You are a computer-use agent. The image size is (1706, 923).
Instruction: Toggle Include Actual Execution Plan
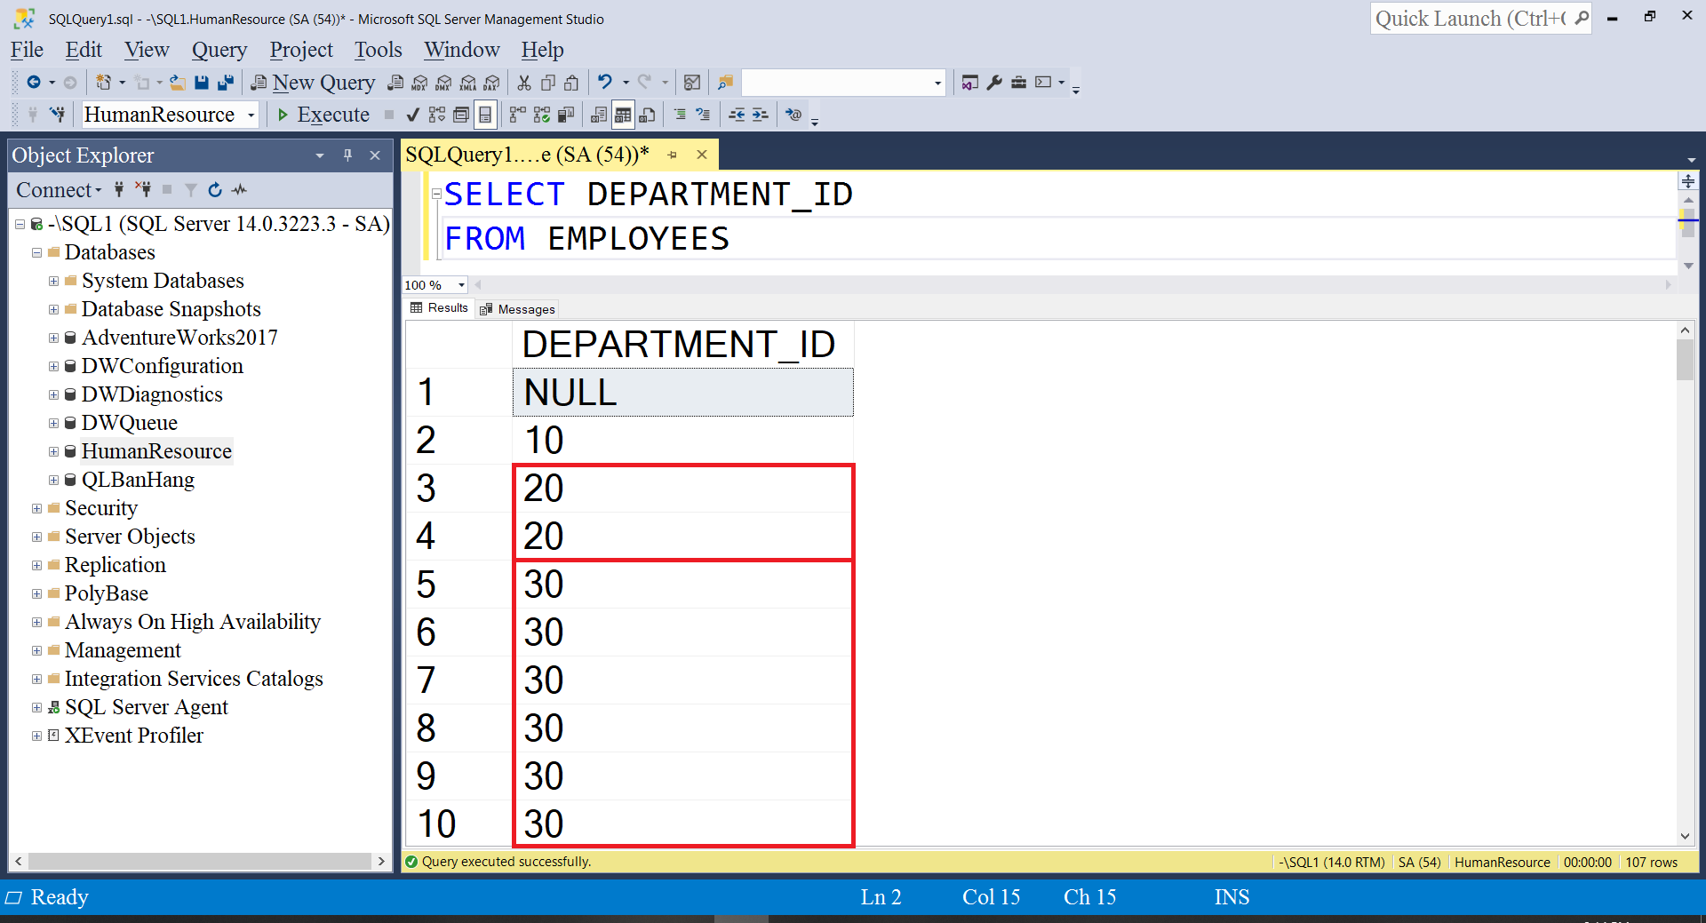[x=516, y=115]
